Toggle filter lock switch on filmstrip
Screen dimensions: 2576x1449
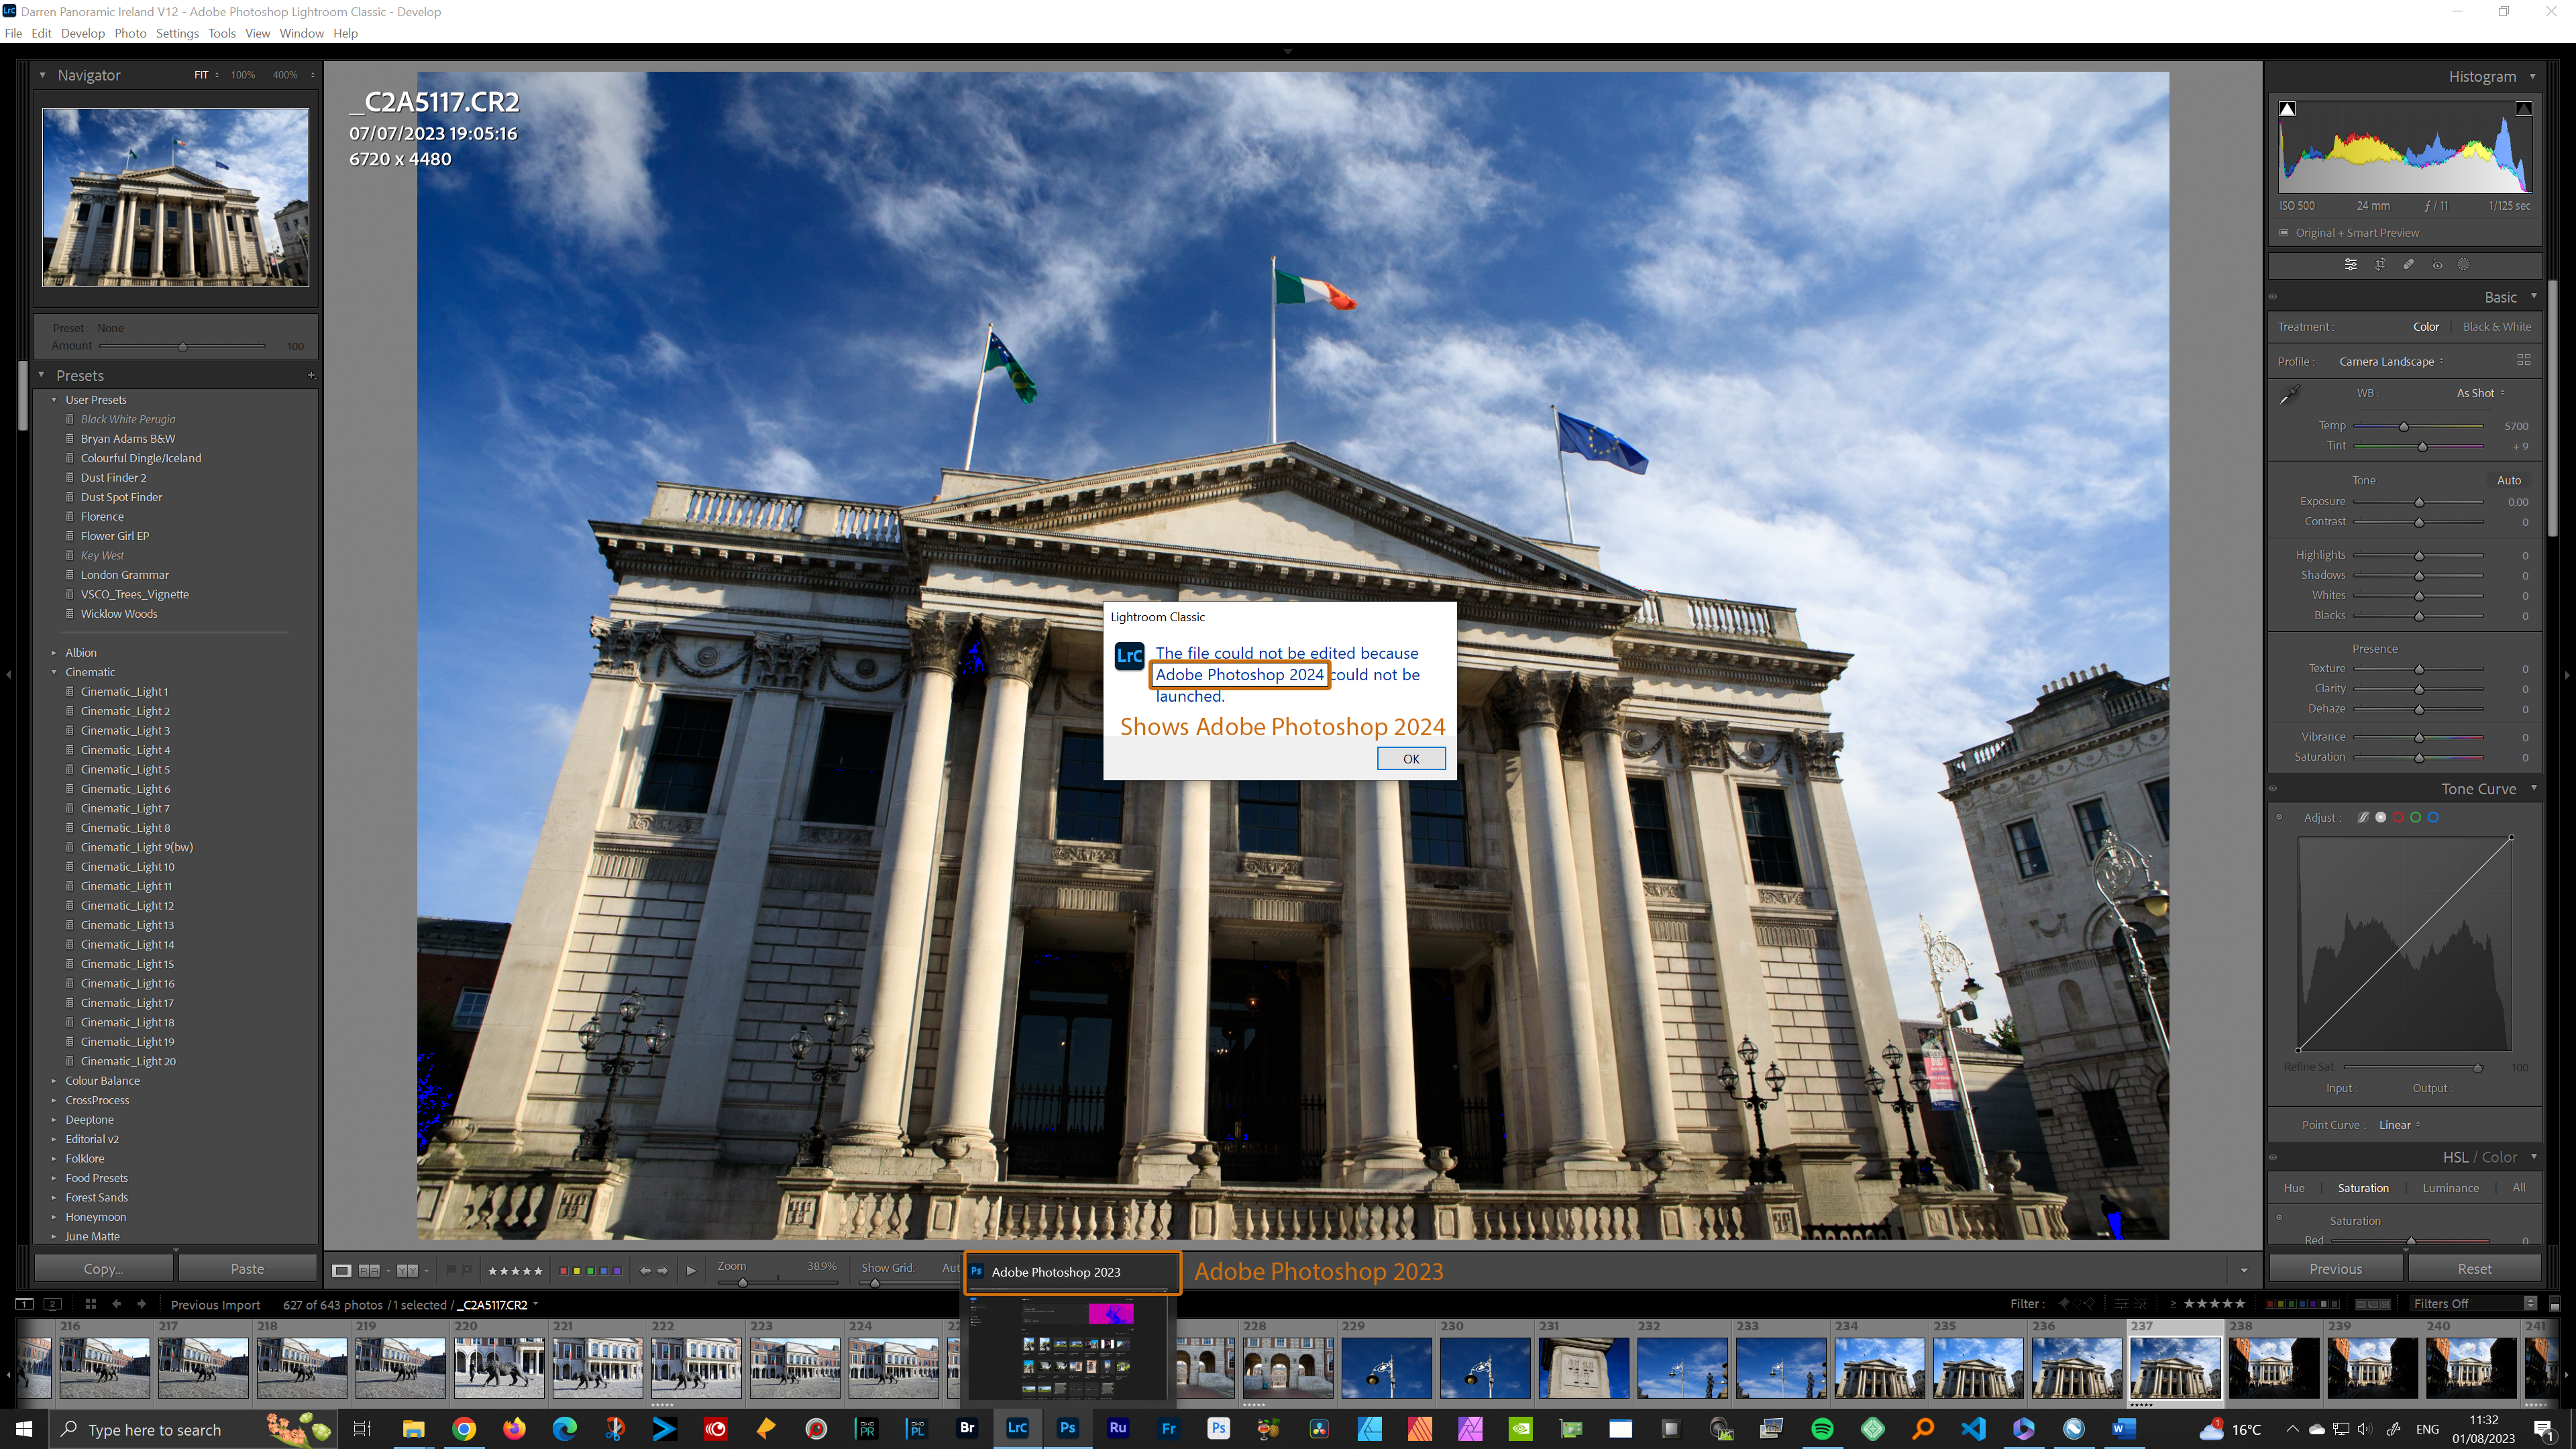[x=2555, y=1304]
